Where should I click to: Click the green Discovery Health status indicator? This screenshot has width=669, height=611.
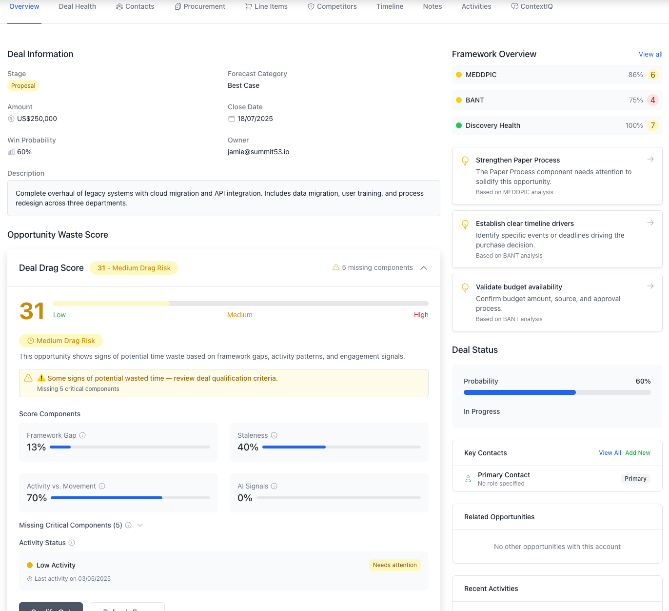459,125
